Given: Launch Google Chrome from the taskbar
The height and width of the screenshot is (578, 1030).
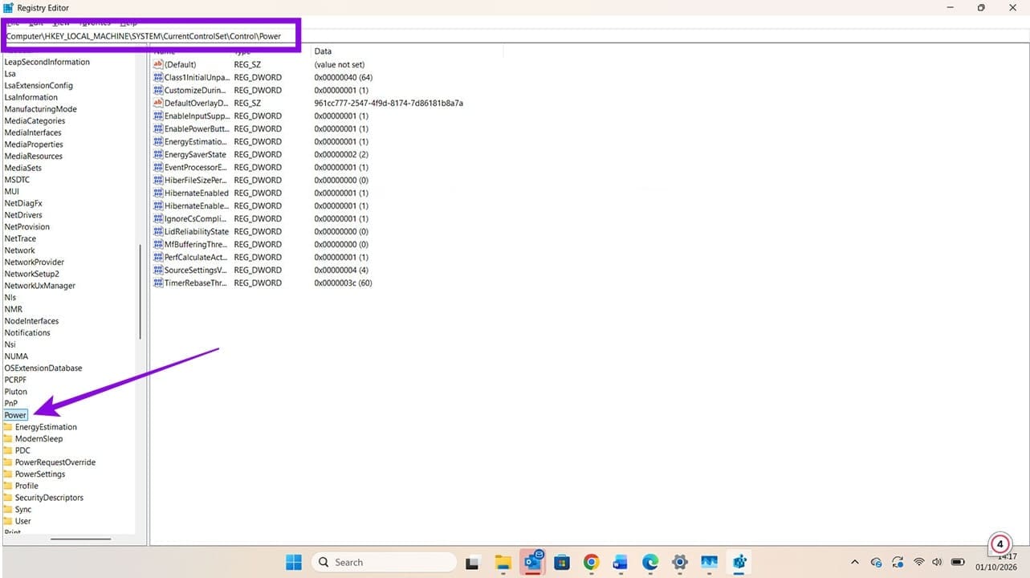Looking at the screenshot, I should (591, 562).
